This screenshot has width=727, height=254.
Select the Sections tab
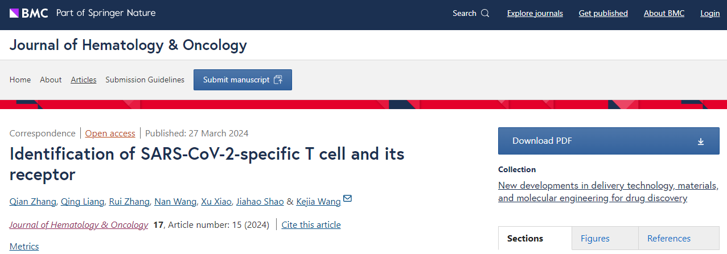click(x=525, y=239)
